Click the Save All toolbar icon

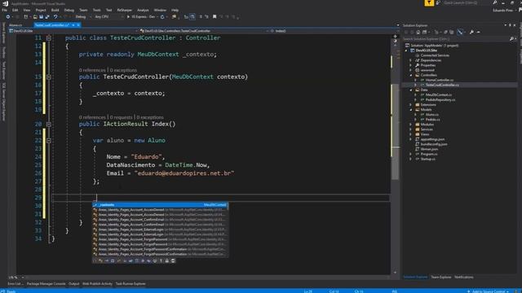tap(47, 16)
